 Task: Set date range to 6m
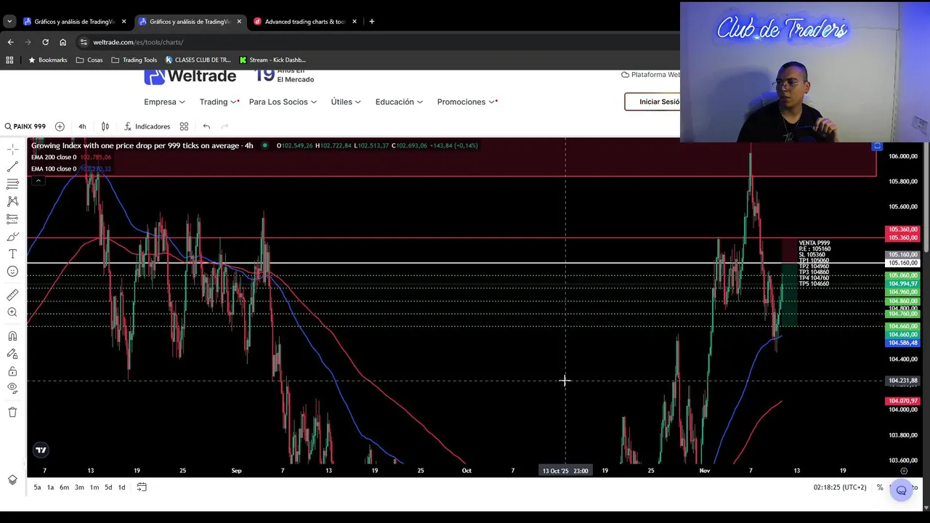click(65, 487)
